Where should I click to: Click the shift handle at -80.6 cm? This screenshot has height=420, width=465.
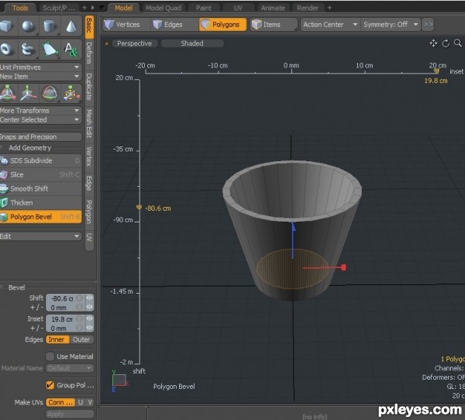[x=139, y=208]
